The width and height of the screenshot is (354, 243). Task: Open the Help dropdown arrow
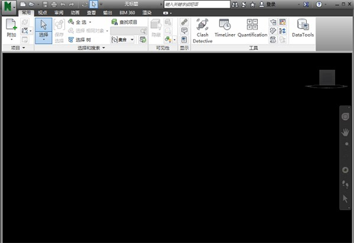coord(325,5)
